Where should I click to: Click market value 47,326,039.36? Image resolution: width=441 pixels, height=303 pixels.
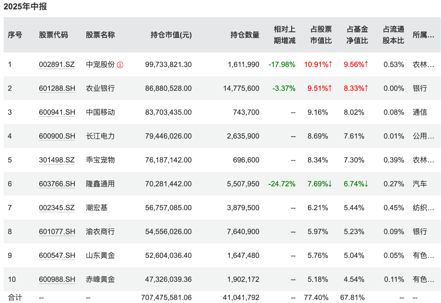(168, 279)
